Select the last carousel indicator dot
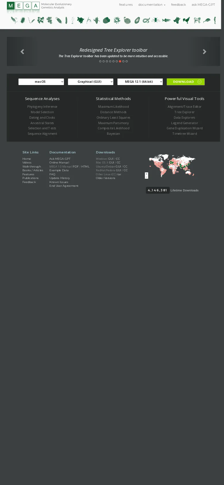This screenshot has width=224, height=485. [x=127, y=61]
